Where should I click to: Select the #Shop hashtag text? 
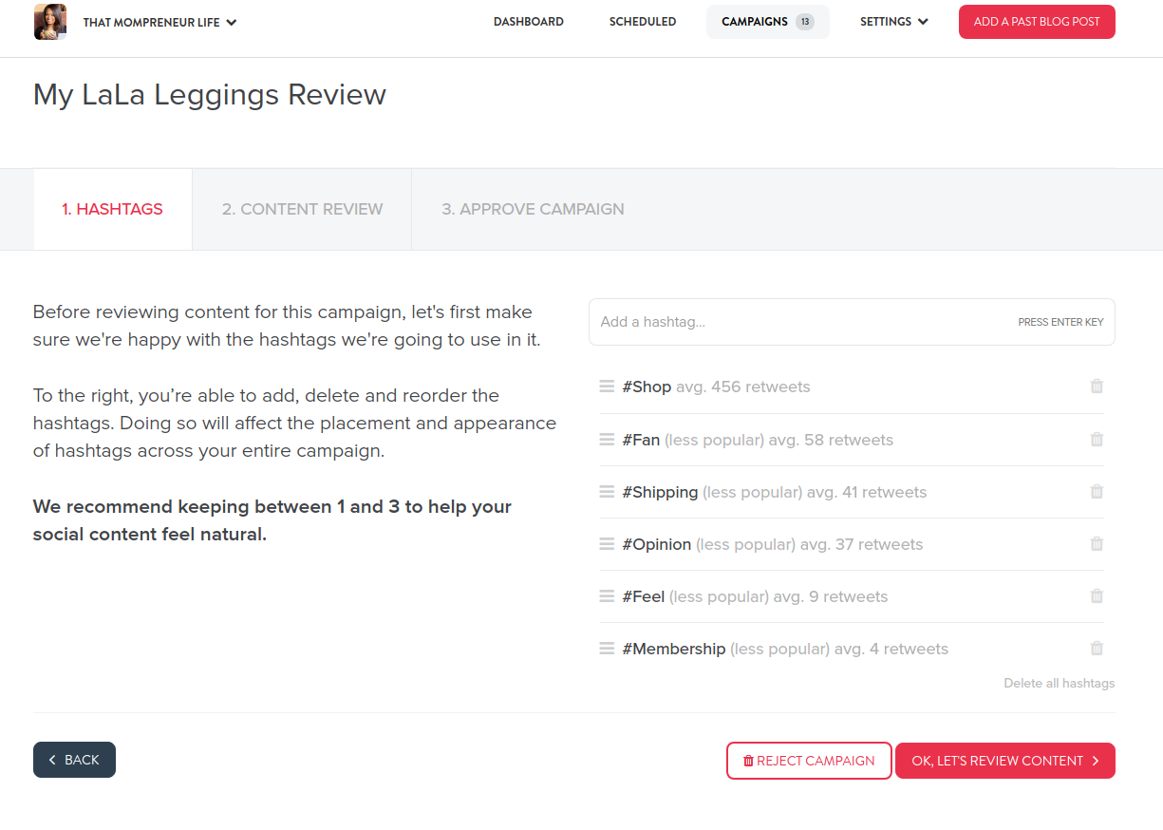click(x=647, y=387)
